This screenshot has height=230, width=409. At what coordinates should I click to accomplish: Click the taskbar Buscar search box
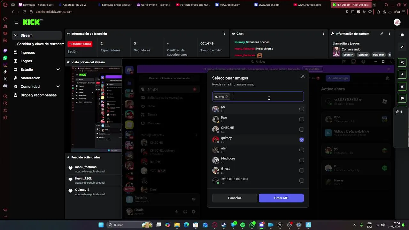[x=130, y=225]
